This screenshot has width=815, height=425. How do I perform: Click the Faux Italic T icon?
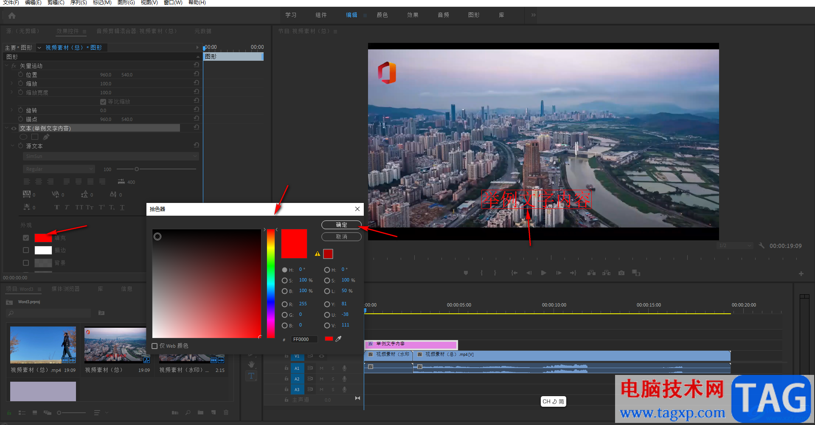[67, 207]
